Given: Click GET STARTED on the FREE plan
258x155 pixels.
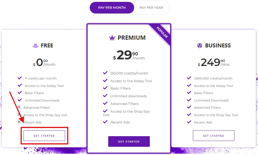Looking at the screenshot, I should point(44,135).
